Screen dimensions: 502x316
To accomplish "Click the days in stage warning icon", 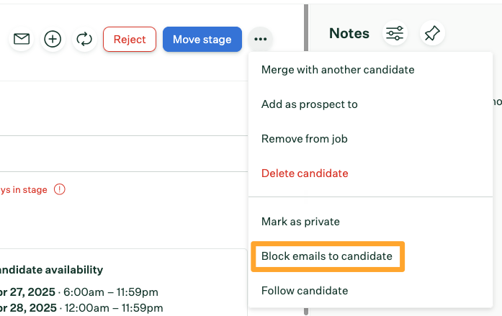I will 60,189.
